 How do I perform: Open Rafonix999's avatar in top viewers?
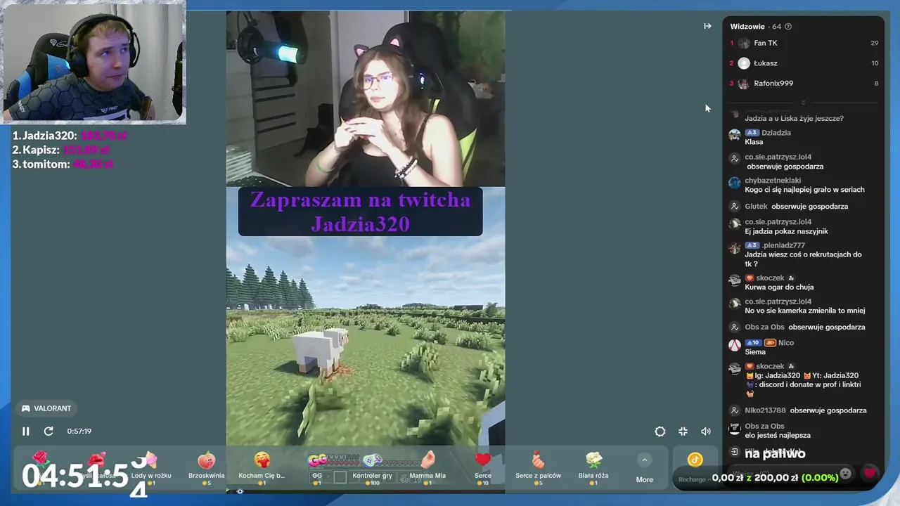[x=744, y=84]
